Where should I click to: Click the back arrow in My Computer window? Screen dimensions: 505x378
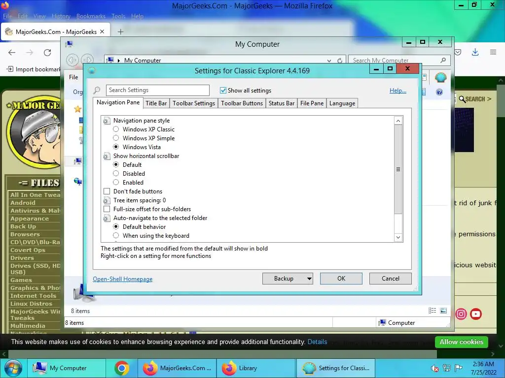point(72,60)
